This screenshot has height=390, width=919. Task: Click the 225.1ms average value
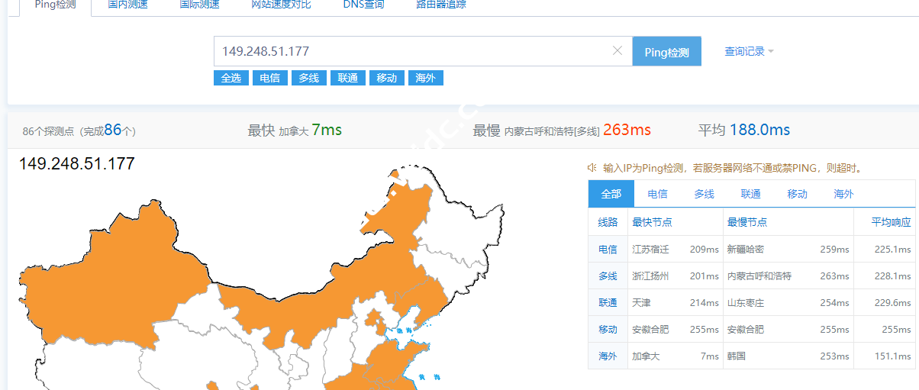893,250
